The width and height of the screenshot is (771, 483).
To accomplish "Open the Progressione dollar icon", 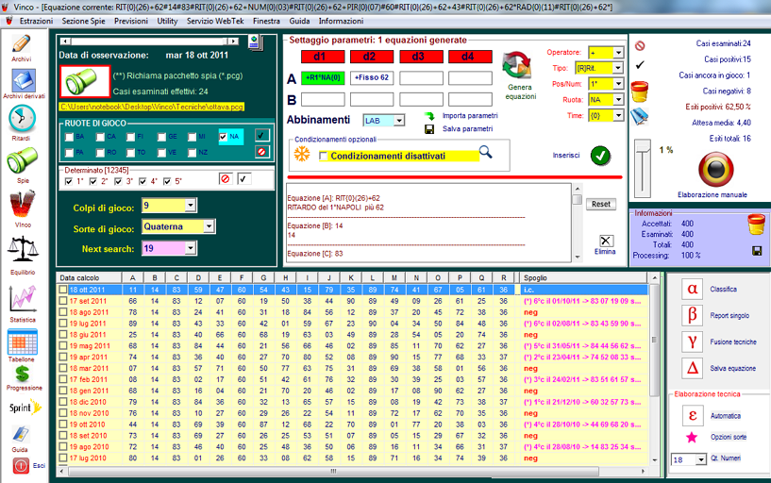I will tap(22, 375).
